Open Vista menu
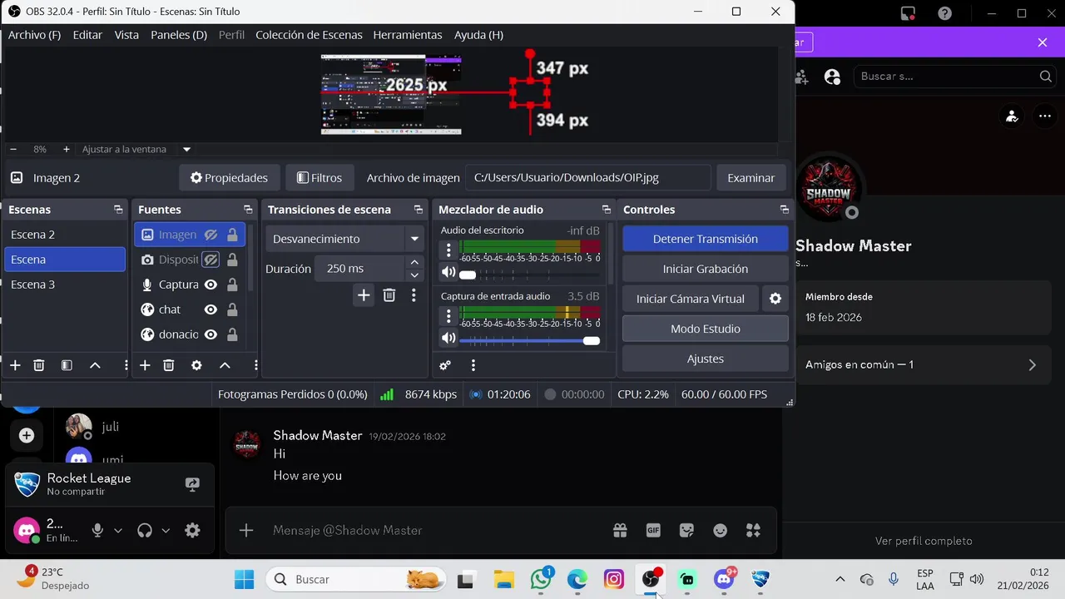The image size is (1065, 599). click(126, 35)
